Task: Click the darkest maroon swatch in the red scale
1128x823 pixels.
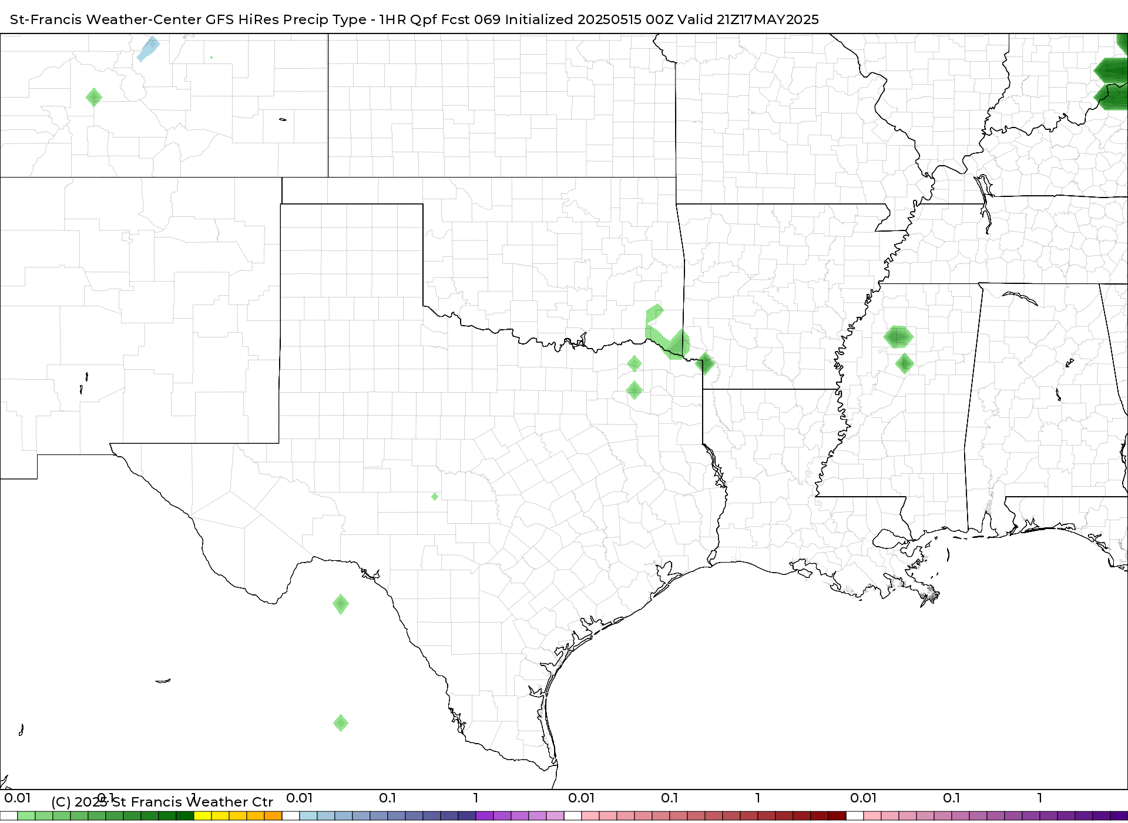Action: tap(837, 816)
